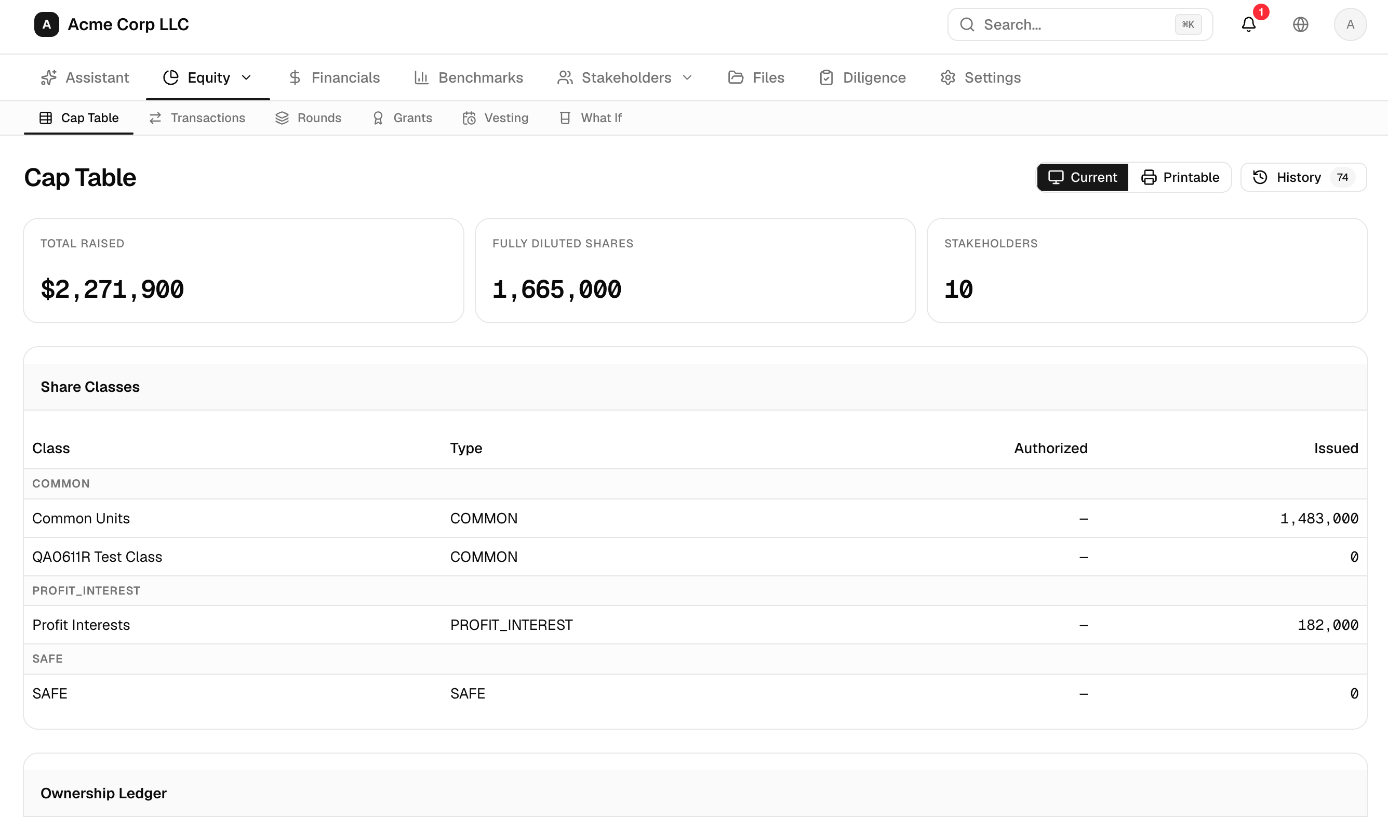Image resolution: width=1388 pixels, height=817 pixels.
Task: Click the History clock icon
Action: coord(1260,177)
